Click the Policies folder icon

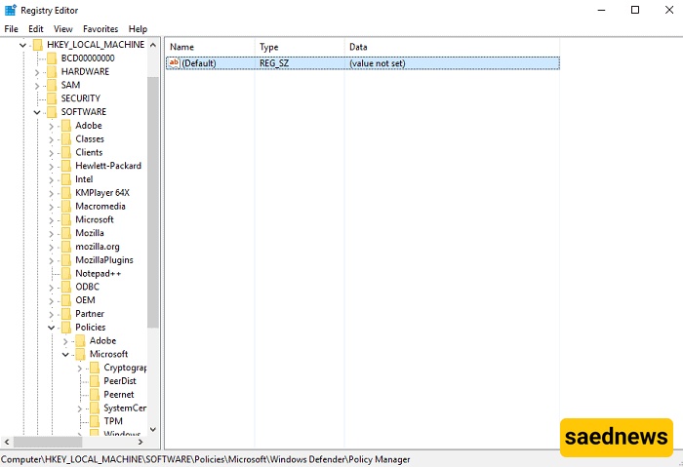click(66, 328)
